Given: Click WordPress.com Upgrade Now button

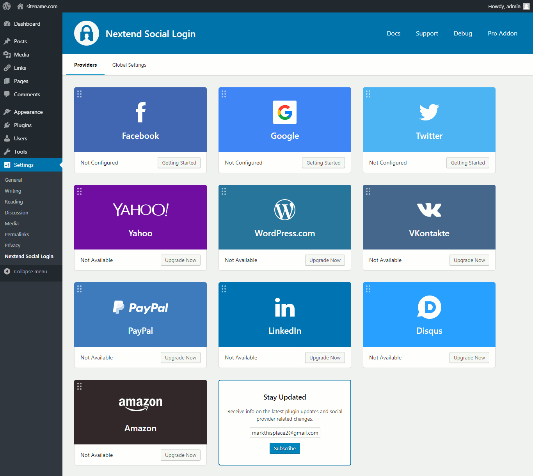Looking at the screenshot, I should (x=325, y=260).
